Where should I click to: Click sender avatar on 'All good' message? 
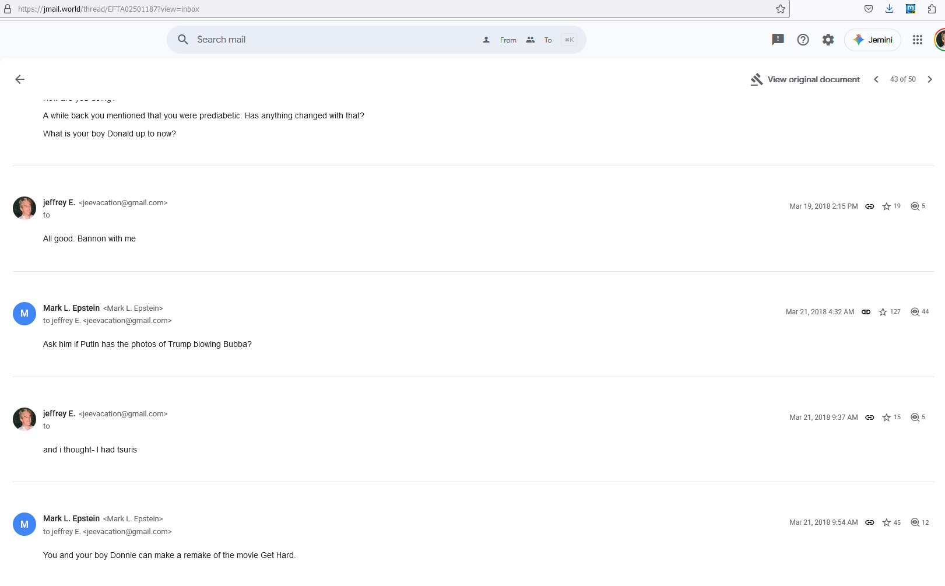24,208
